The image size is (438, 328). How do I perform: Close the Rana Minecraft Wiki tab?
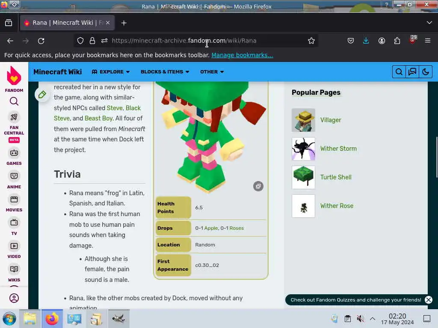[108, 23]
